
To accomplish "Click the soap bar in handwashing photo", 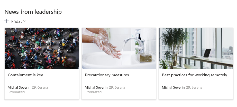I will (x=144, y=57).
